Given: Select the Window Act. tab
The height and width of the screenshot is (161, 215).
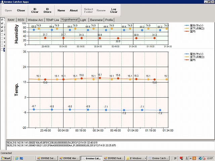Looking at the screenshot, I should coord(35,20).
